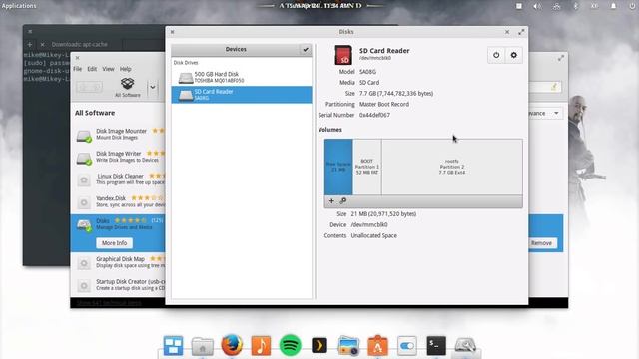The height and width of the screenshot is (359, 639).
Task: Click More Info for Disks
Action: tap(114, 243)
